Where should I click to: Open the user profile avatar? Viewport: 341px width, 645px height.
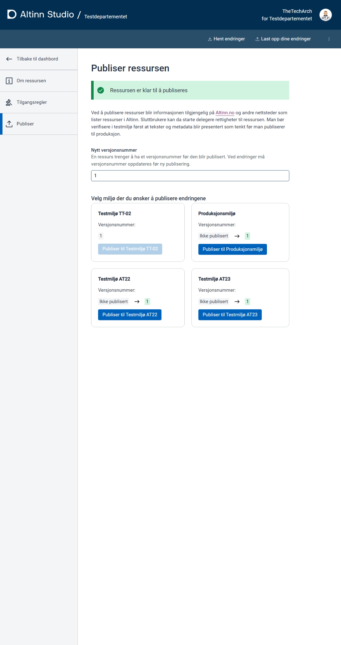pyautogui.click(x=325, y=15)
